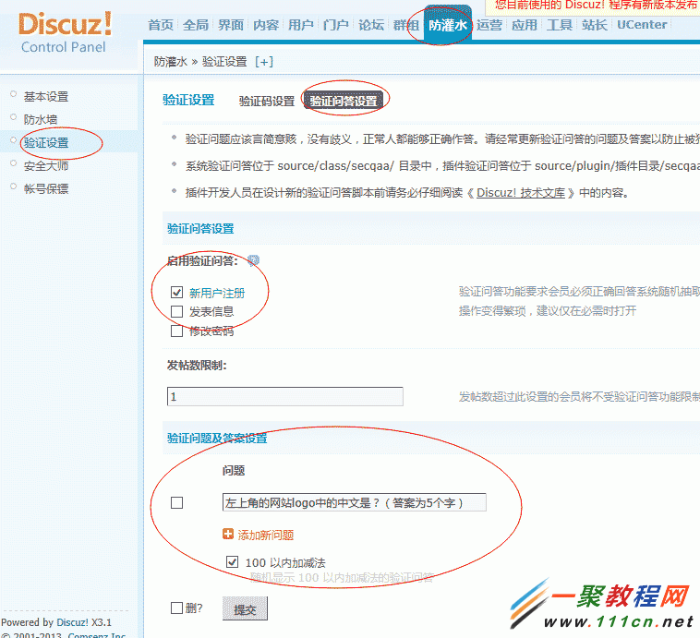Enable the 发表信息 checkbox
This screenshot has width=700, height=638.
click(x=177, y=312)
